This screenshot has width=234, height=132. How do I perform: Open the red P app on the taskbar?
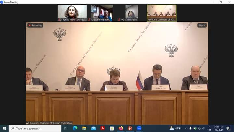tap(130, 128)
